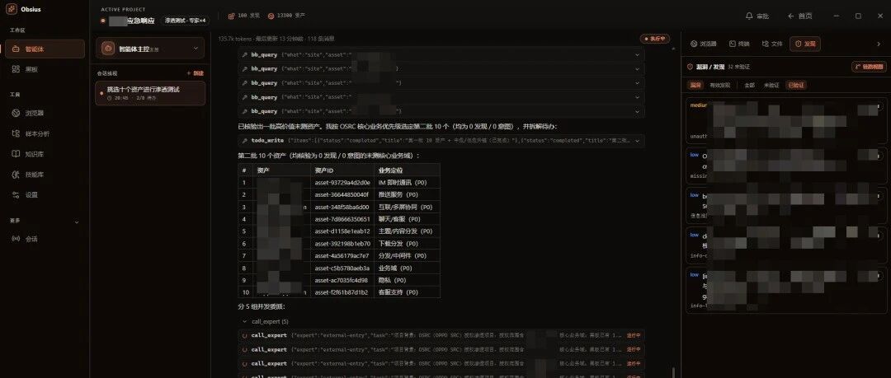
Task: Click the 样本分析 sidebar icon
Action: click(x=16, y=133)
